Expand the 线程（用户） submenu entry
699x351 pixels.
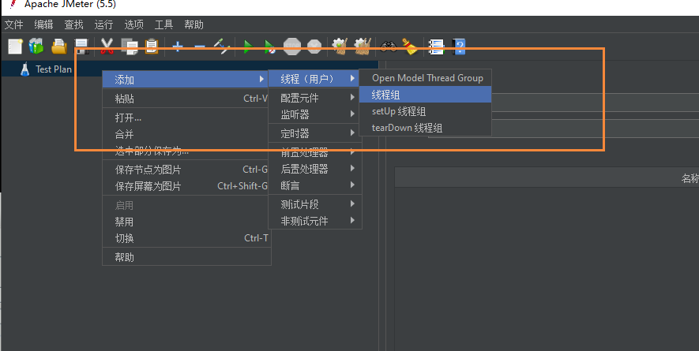click(x=314, y=78)
